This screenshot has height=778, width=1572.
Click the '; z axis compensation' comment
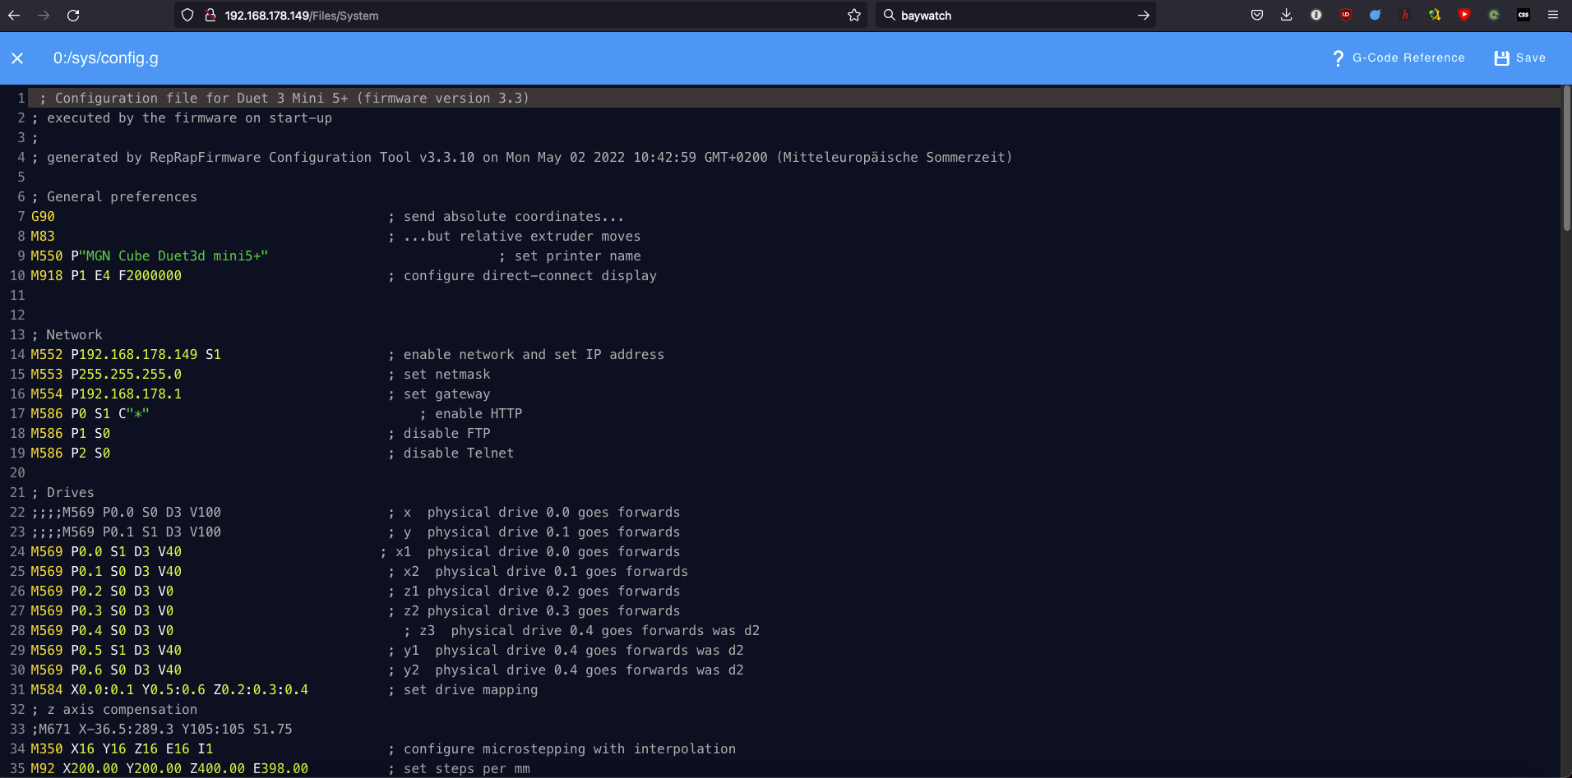(114, 710)
